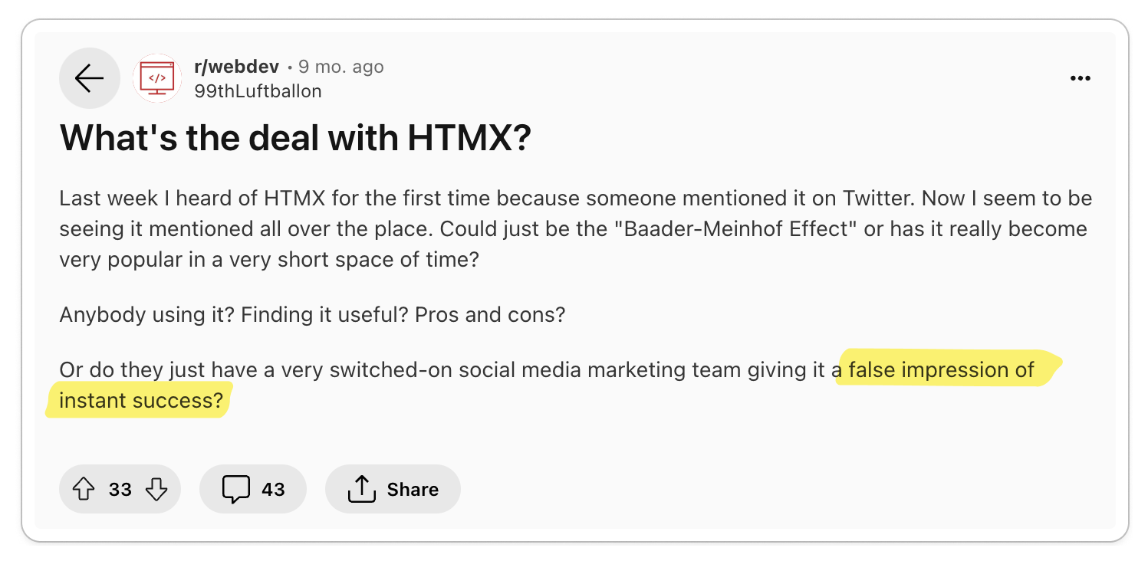Viewport: 1148px width, 561px height.
Task: Click the highlighted "instant success?" text
Action: [141, 401]
